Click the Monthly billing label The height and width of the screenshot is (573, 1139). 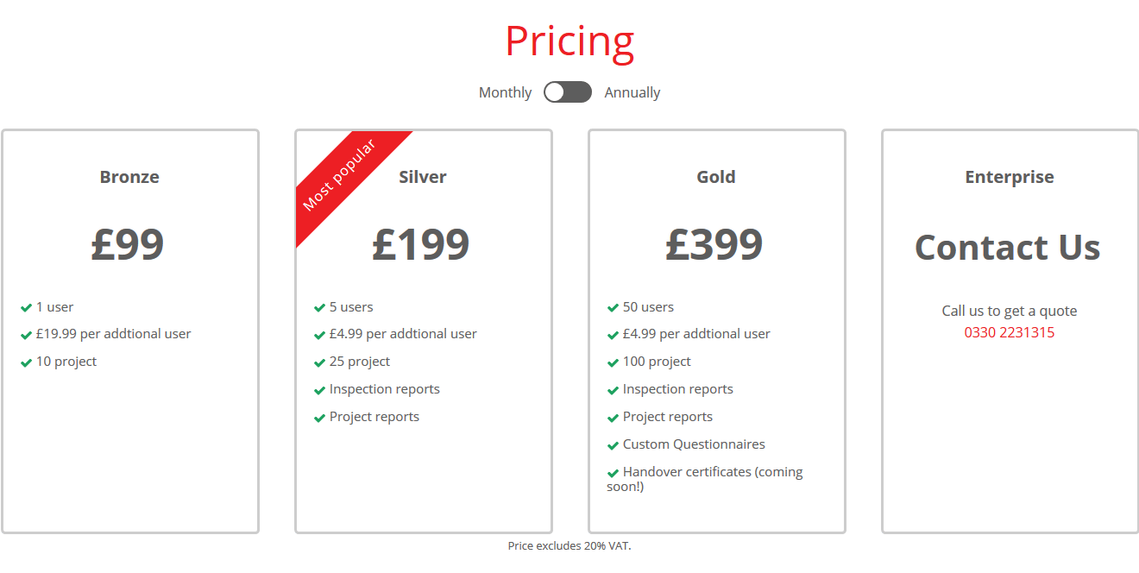(505, 92)
